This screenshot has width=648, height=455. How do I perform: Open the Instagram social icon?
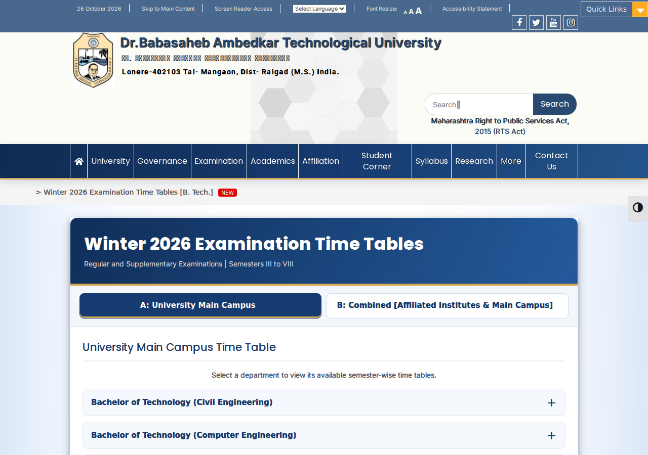pos(571,22)
